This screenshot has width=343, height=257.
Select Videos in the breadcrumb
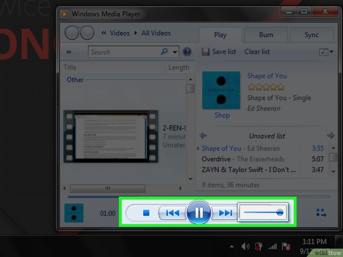click(x=120, y=33)
